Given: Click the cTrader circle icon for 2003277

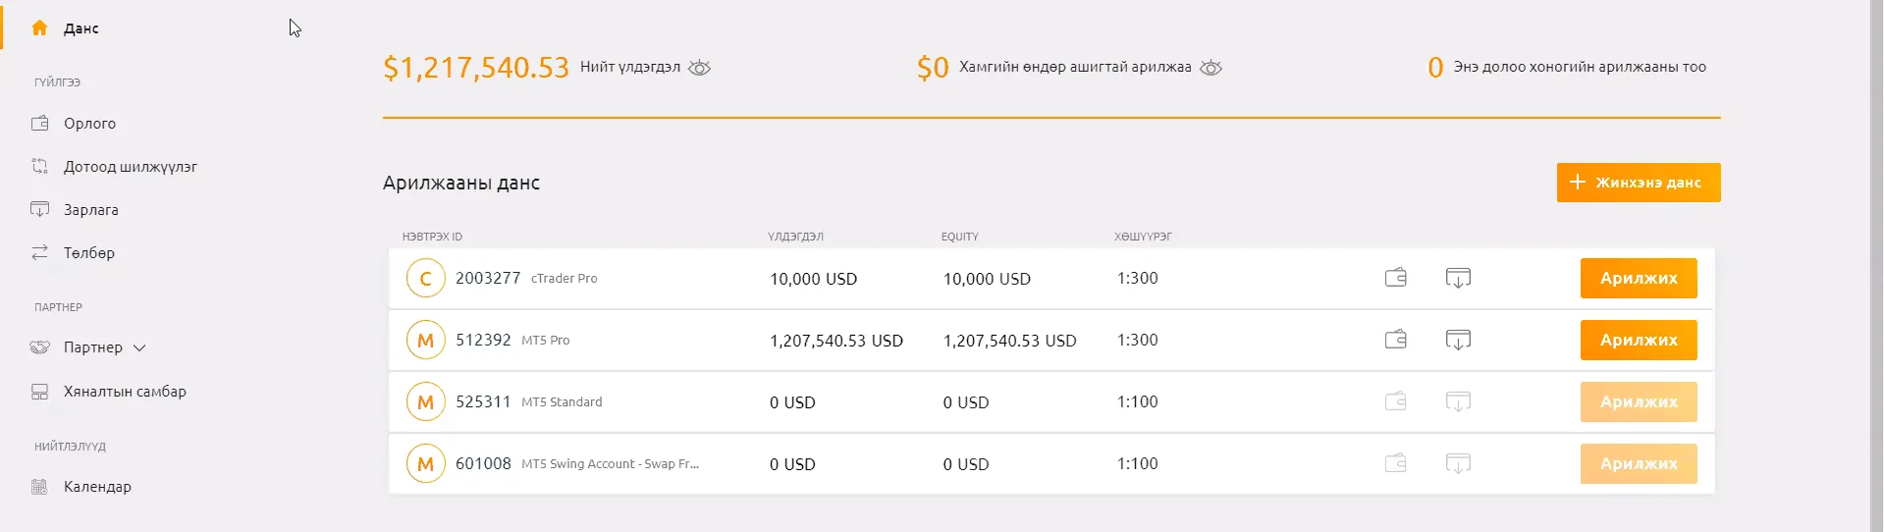Looking at the screenshot, I should (x=425, y=279).
